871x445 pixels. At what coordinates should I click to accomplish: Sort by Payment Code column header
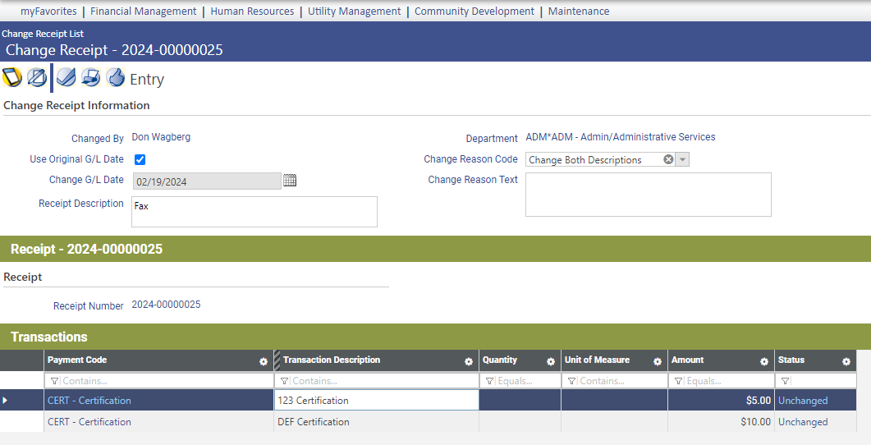pos(77,360)
